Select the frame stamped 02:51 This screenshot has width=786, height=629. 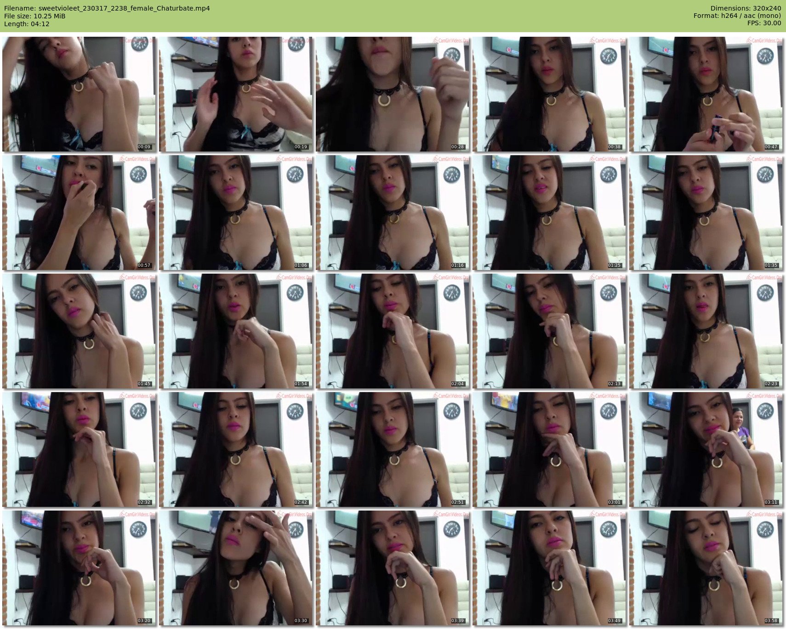pyautogui.click(x=393, y=449)
